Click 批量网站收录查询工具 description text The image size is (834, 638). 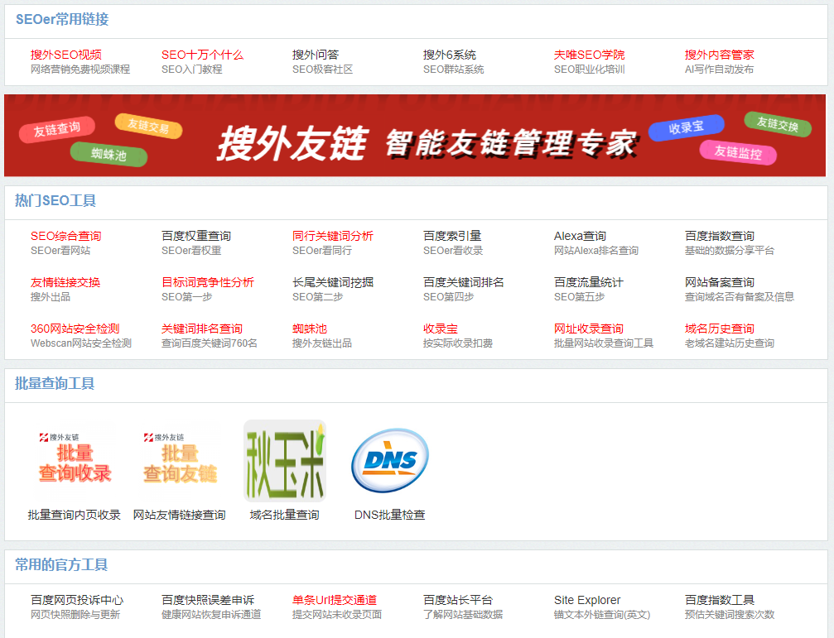tap(604, 343)
